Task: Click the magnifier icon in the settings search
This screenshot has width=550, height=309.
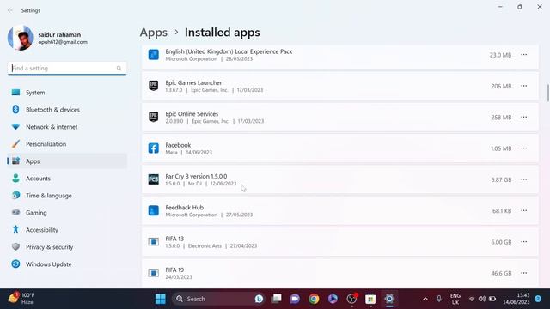Action: [119, 69]
